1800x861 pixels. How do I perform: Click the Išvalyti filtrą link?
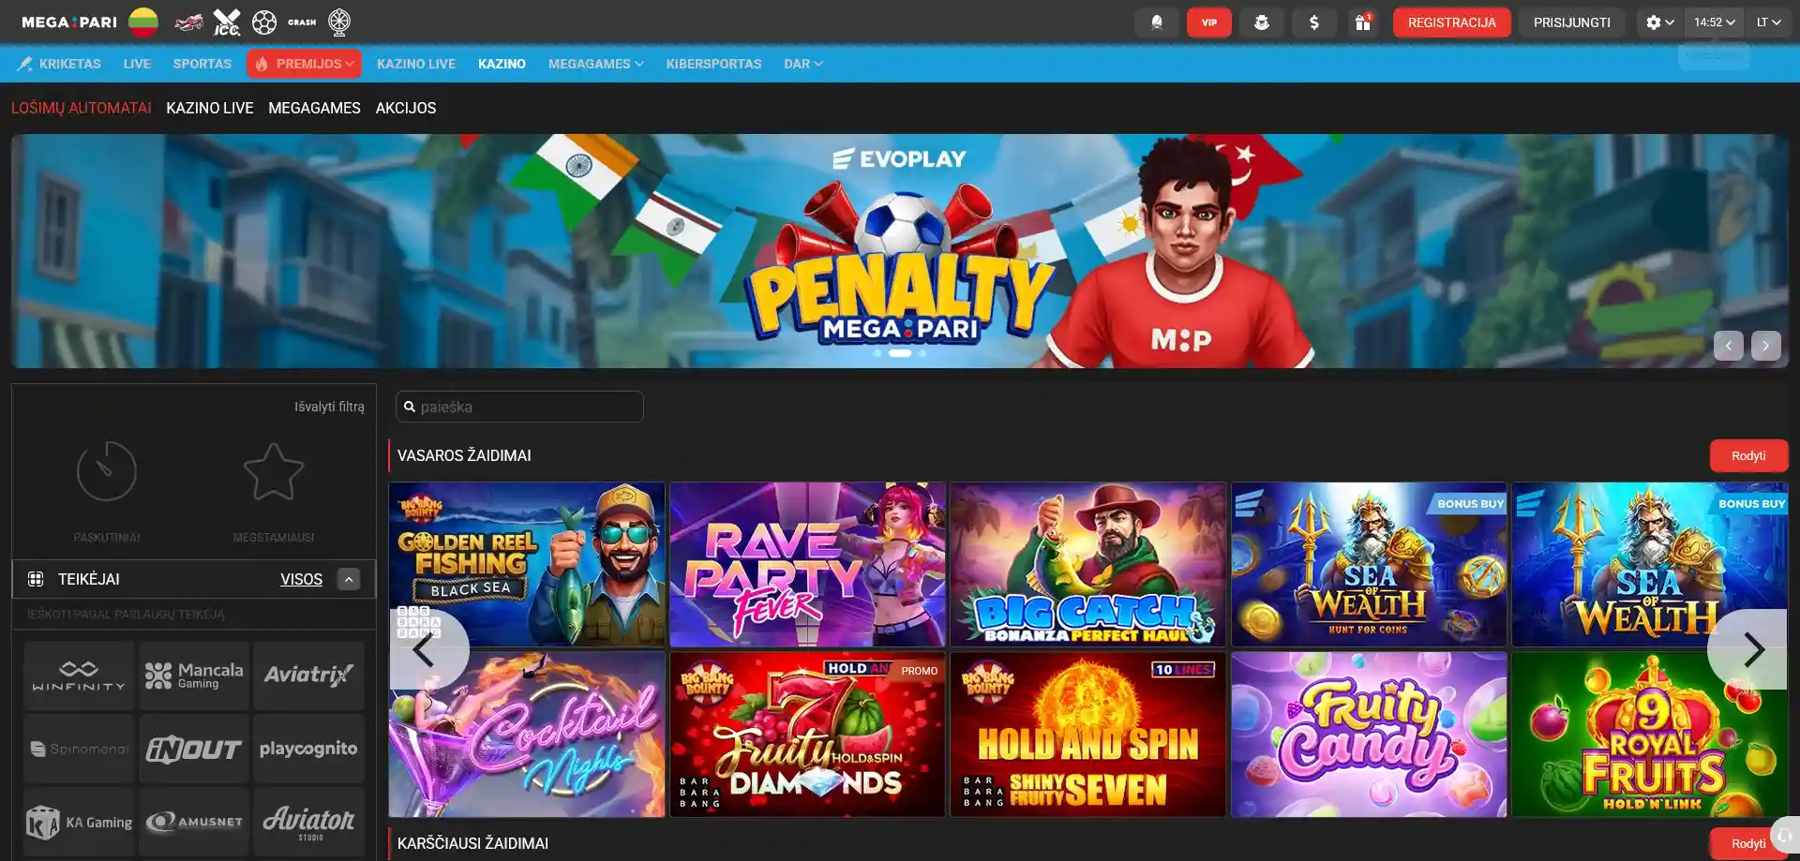(x=329, y=407)
